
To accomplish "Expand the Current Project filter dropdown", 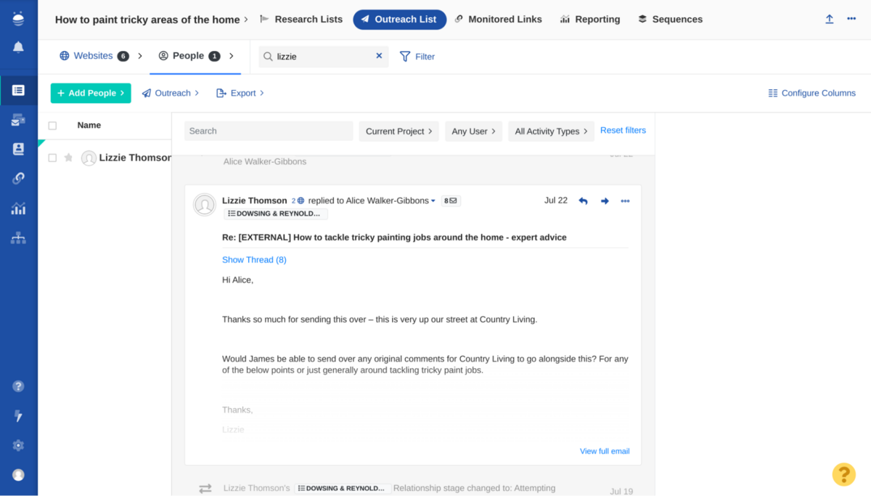I will click(x=398, y=131).
